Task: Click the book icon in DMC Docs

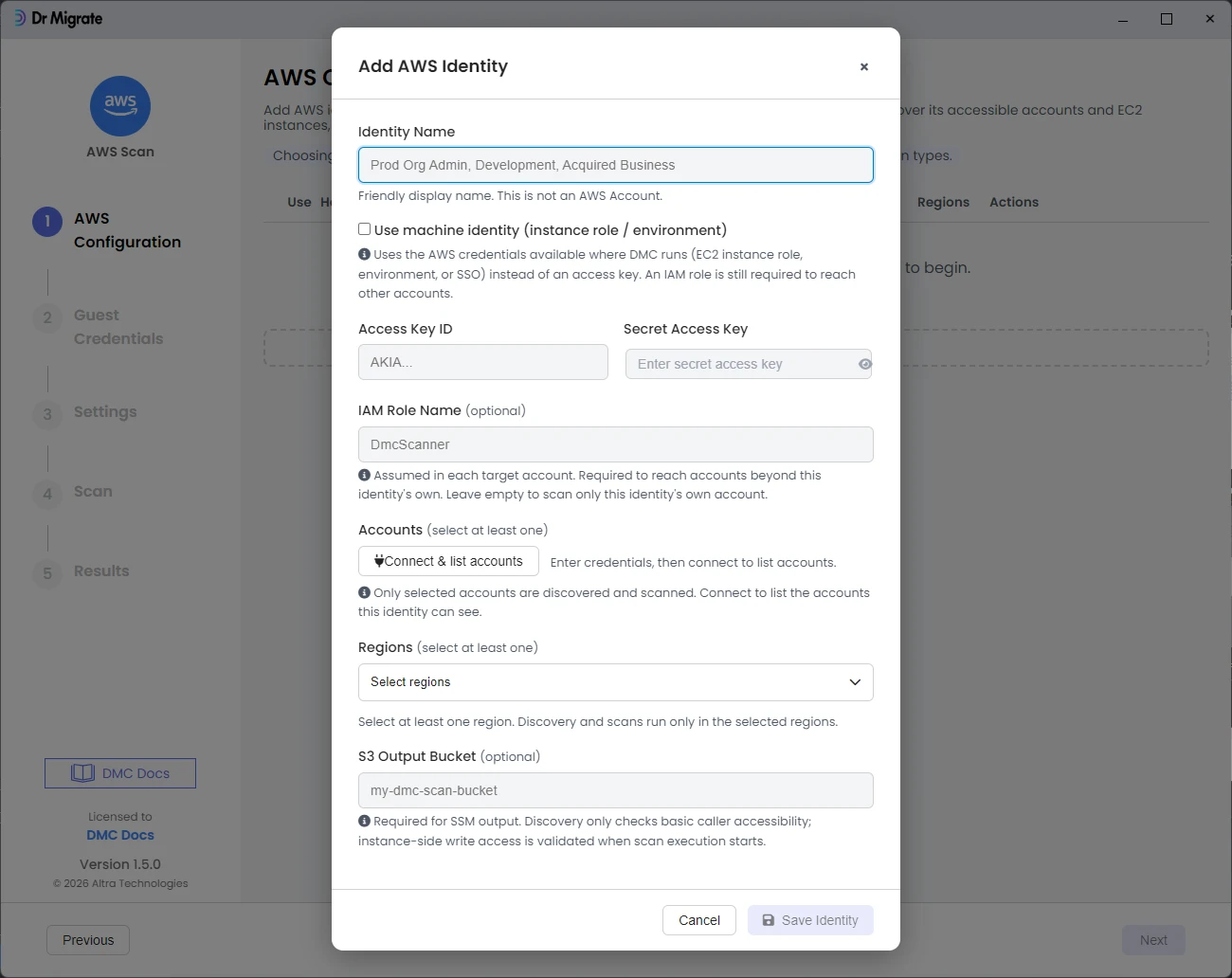Action: click(82, 773)
